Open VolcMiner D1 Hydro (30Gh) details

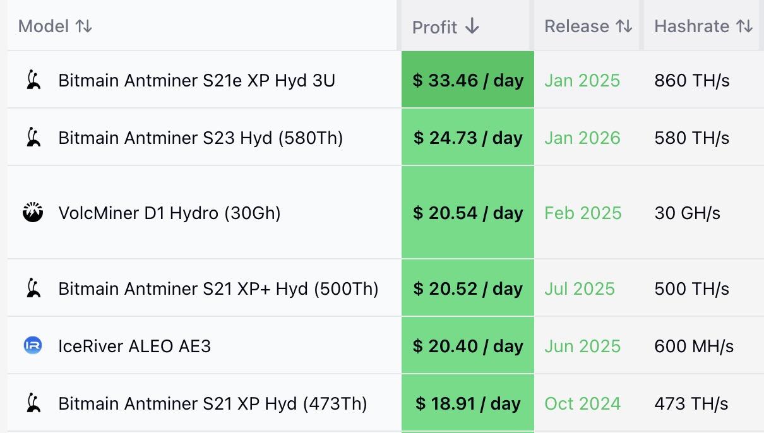(x=169, y=213)
